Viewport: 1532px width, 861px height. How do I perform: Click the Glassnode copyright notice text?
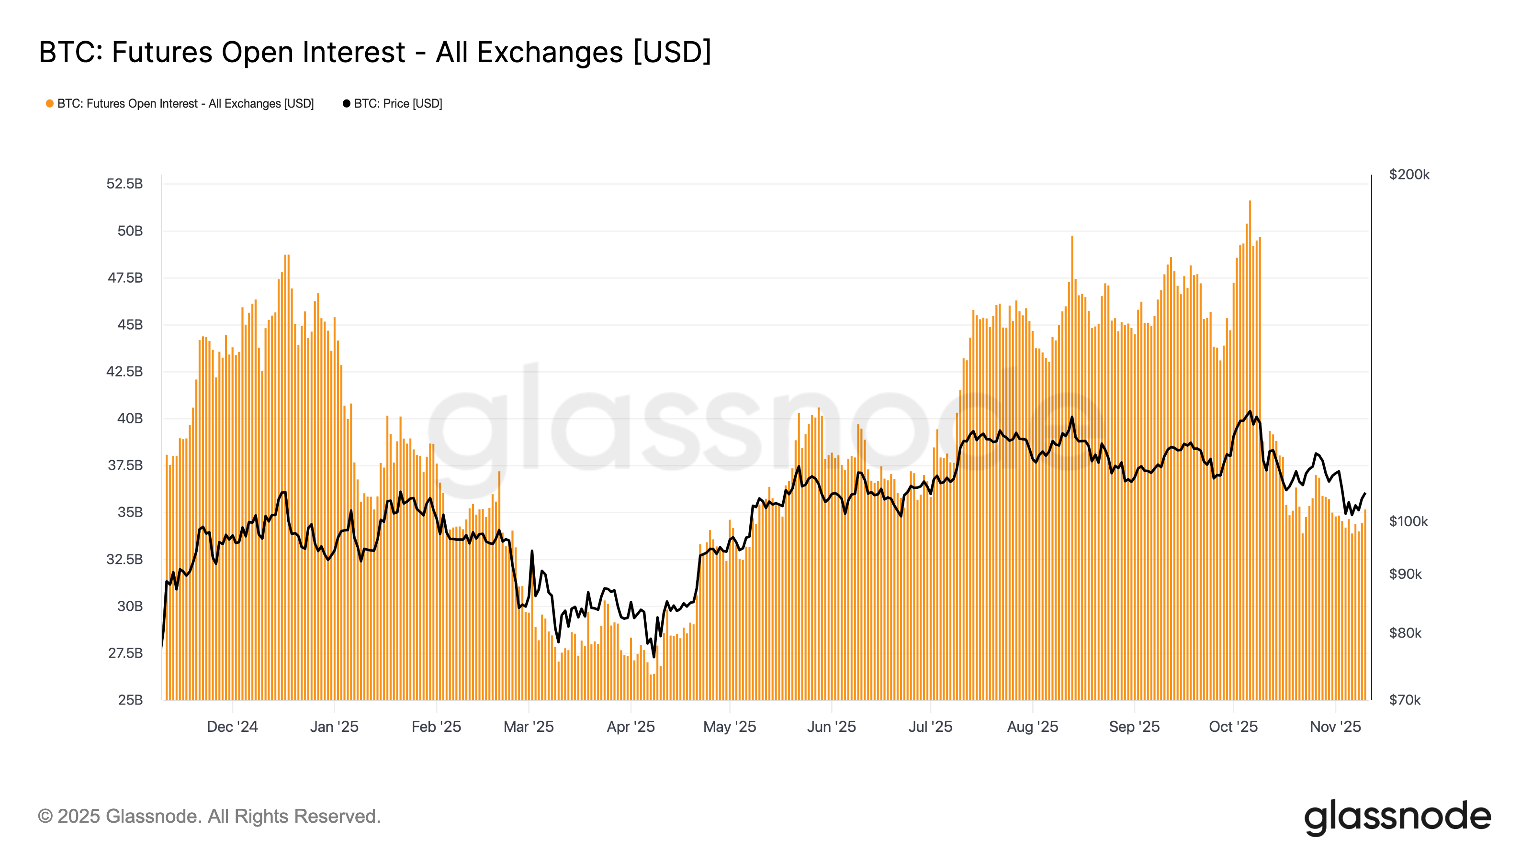(x=209, y=817)
